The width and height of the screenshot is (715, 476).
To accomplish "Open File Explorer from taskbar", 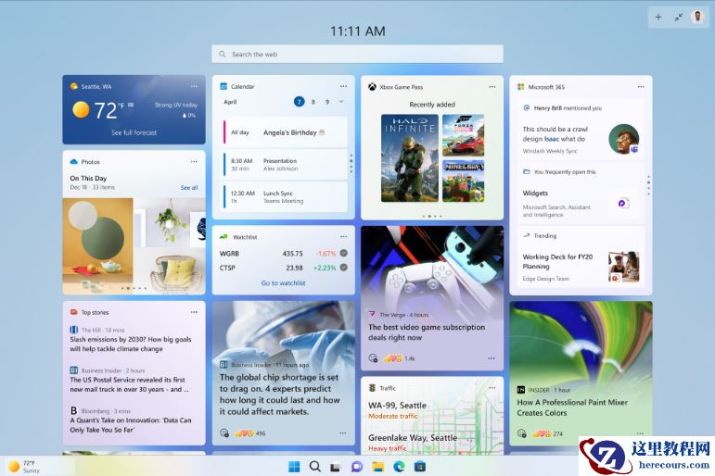I will [x=377, y=467].
